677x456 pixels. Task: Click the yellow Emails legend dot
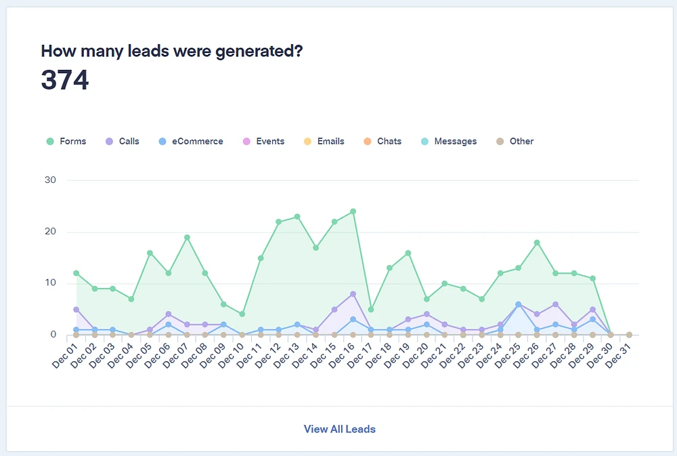coord(306,141)
